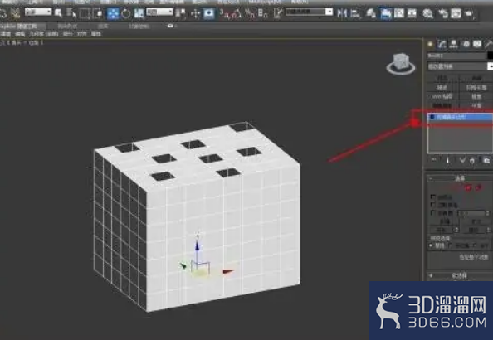Click the Shrink selection button

coord(444,221)
